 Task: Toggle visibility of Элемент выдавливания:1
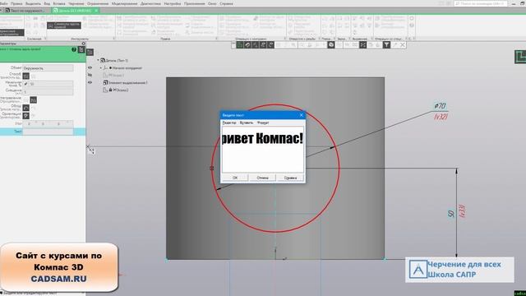90,82
